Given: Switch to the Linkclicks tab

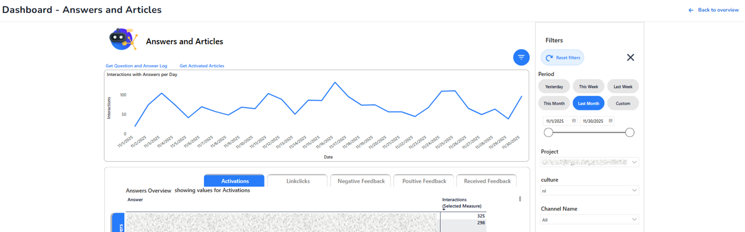Looking at the screenshot, I should [x=298, y=181].
